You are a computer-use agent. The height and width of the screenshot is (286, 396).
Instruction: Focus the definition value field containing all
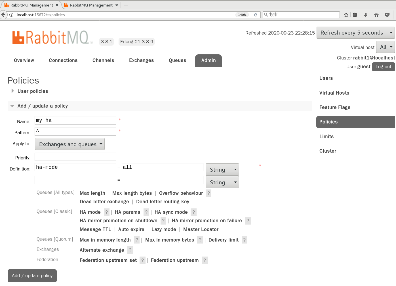(163, 167)
